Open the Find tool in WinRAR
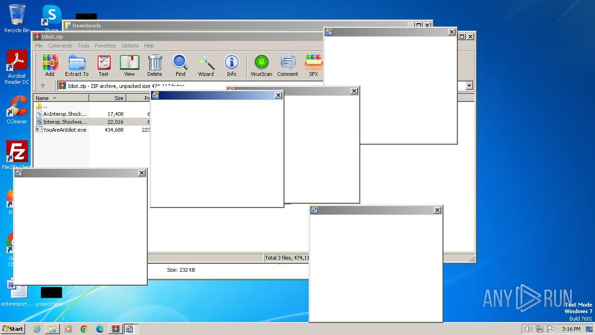Viewport: 595px width, 335px height. click(180, 66)
